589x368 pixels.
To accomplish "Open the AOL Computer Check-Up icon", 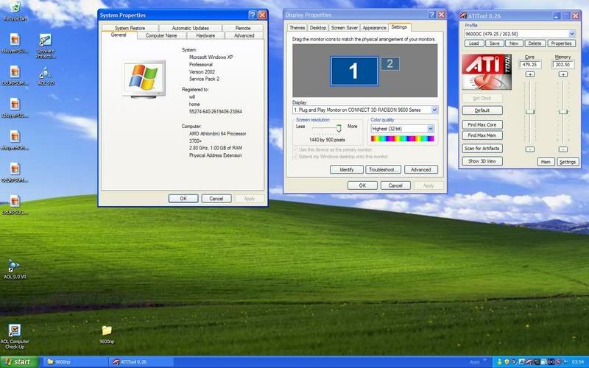I will 14,330.
